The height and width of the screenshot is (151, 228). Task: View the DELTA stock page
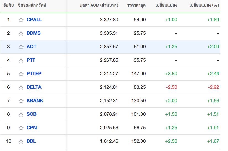34,87
